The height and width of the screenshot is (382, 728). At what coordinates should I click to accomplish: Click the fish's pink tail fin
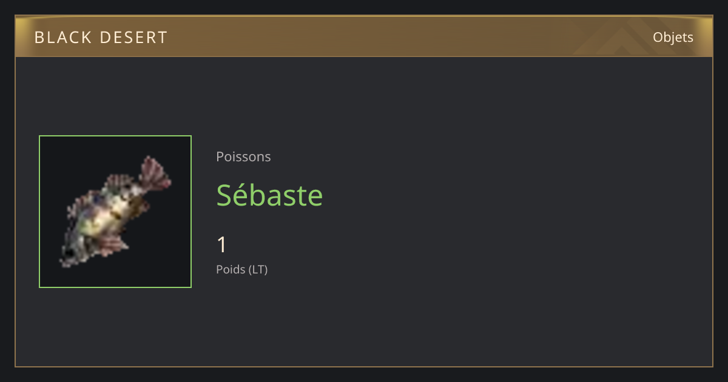point(156,174)
